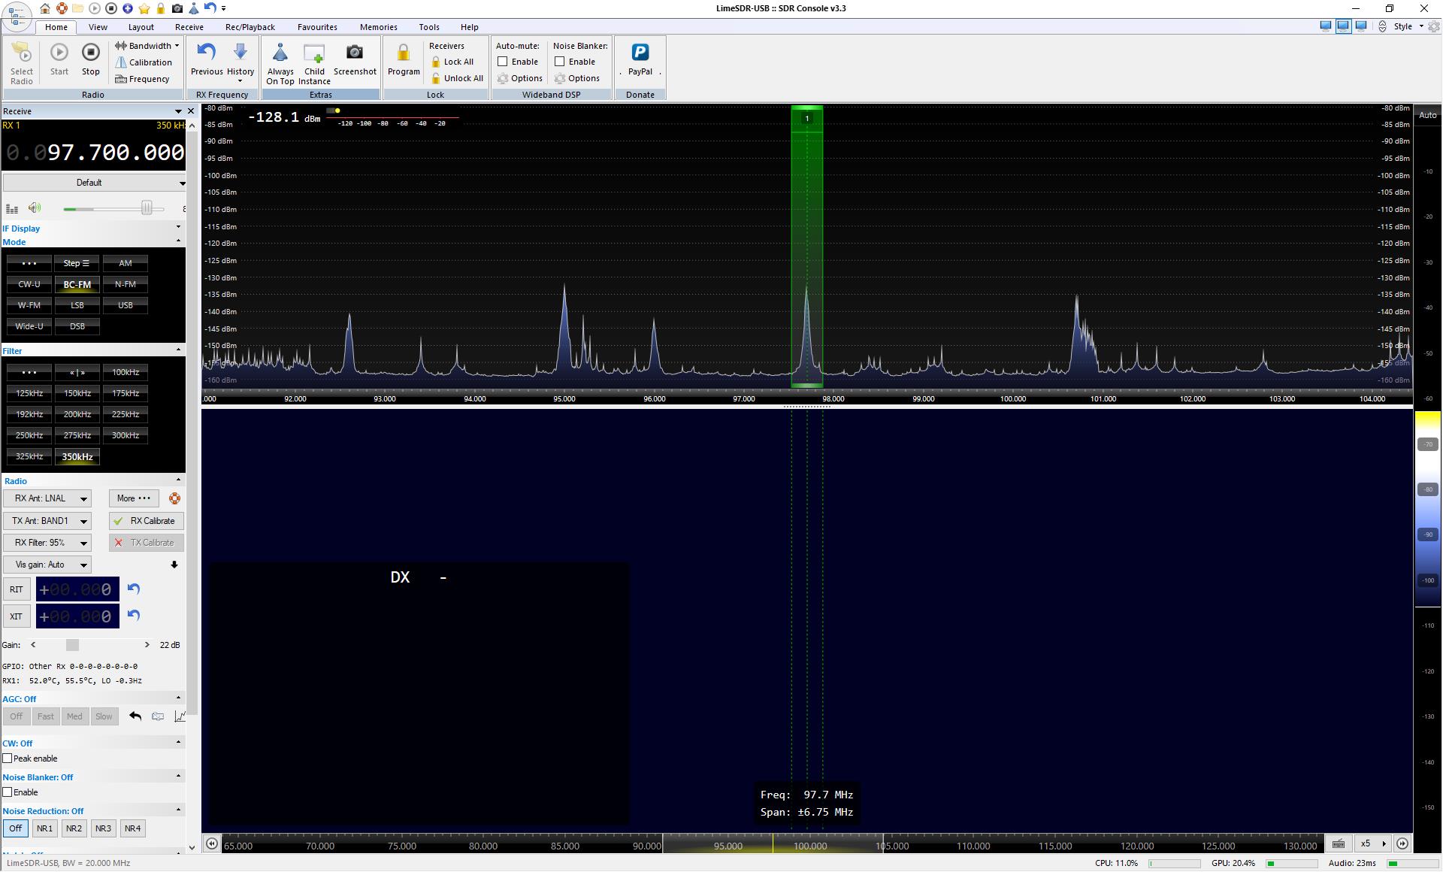Viewport: 1443px width, 872px height.
Task: Reset the RIT offset with undo arrow
Action: pyautogui.click(x=134, y=589)
